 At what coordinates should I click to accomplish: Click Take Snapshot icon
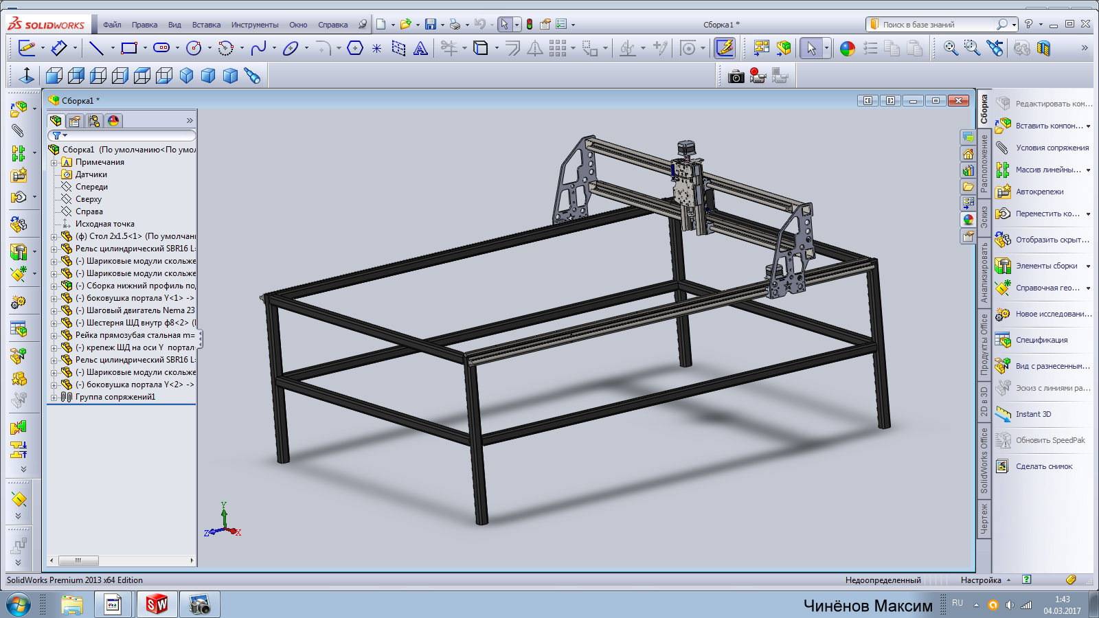pyautogui.click(x=1003, y=466)
